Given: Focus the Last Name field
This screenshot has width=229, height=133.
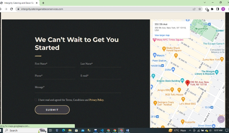Looking at the screenshot, I should pyautogui.click(x=101, y=64).
